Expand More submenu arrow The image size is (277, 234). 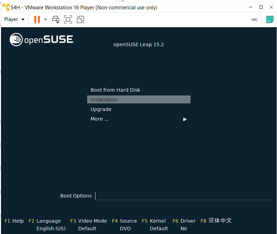(x=185, y=119)
